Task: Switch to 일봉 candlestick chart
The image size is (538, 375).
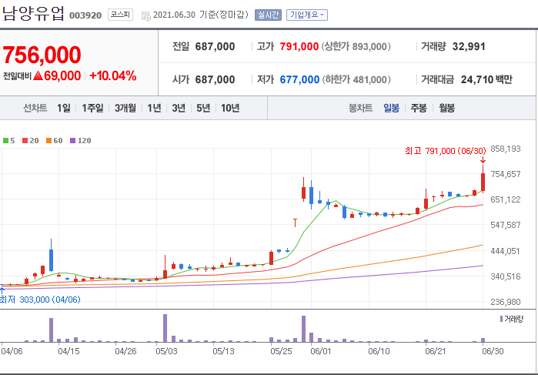Action: [391, 108]
